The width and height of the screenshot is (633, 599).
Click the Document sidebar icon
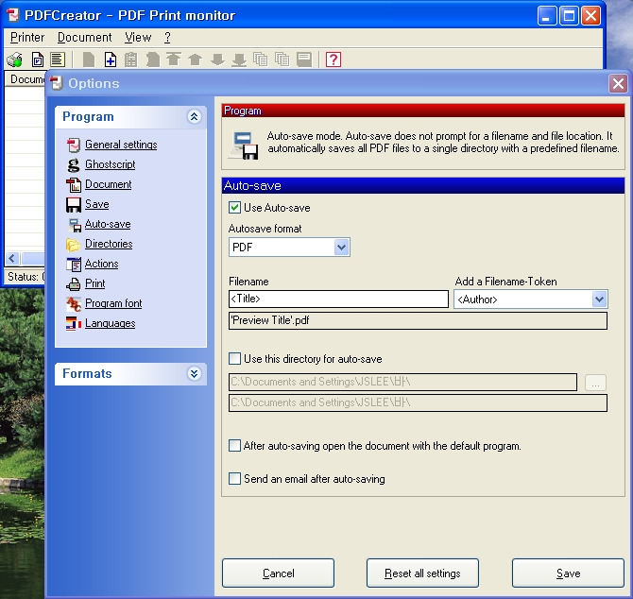[x=74, y=184]
